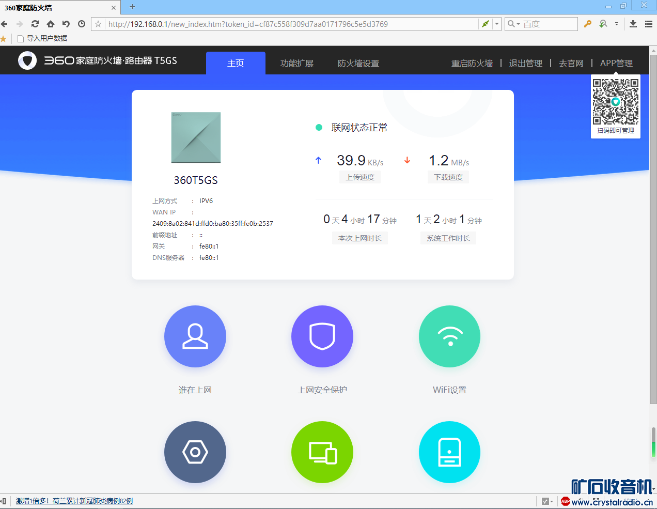
Task: Click the 下载速度 label
Action: point(448,177)
